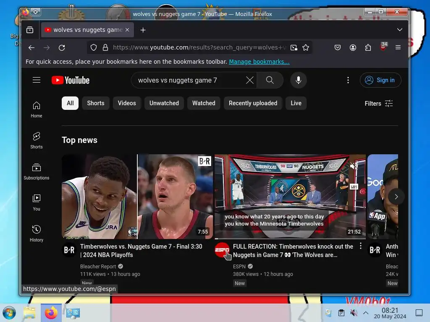Open the Extensions puzzle icon
The width and height of the screenshot is (430, 322).
click(368, 48)
